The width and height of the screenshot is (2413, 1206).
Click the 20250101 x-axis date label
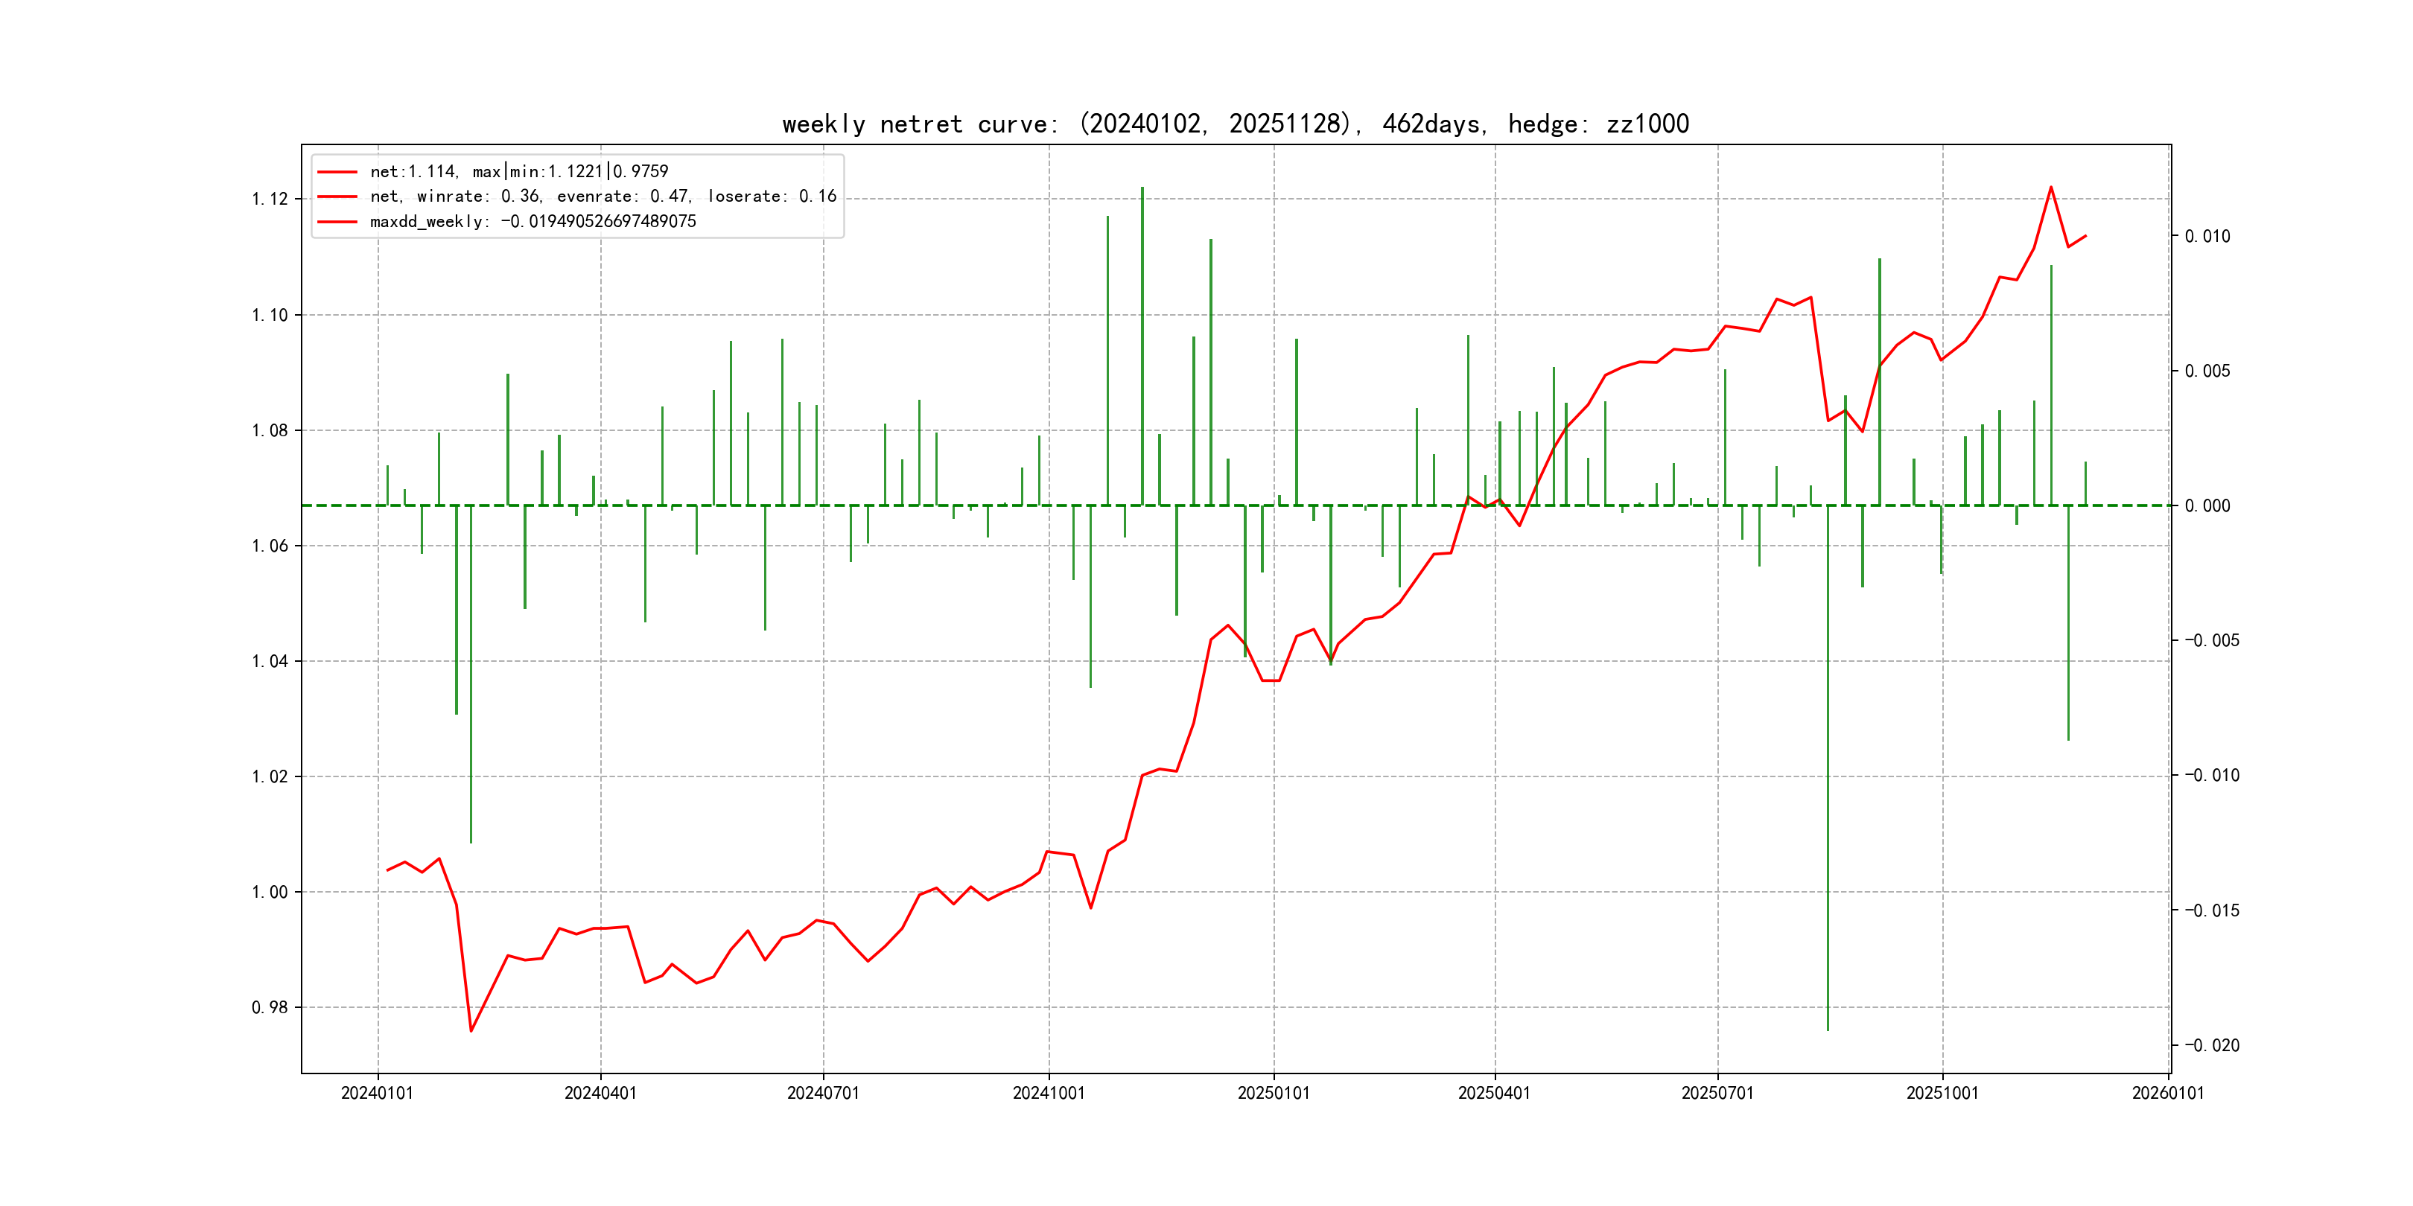[1273, 1093]
